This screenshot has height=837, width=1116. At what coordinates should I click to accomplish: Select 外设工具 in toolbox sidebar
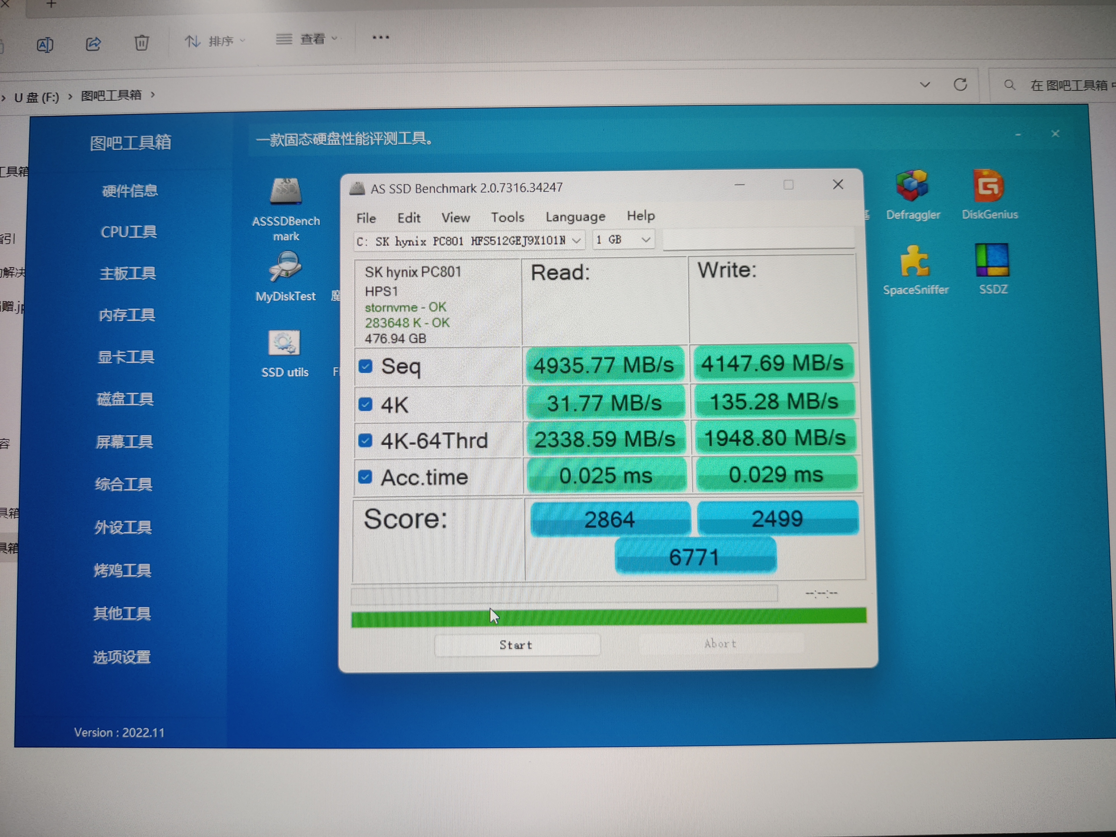(123, 527)
